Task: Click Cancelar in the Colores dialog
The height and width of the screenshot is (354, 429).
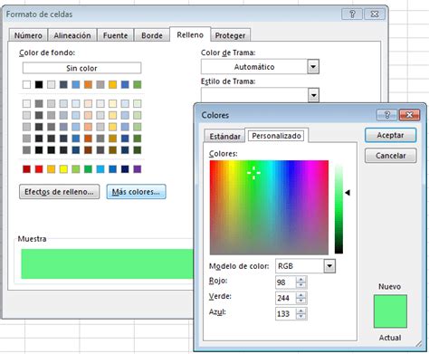Action: coord(390,156)
